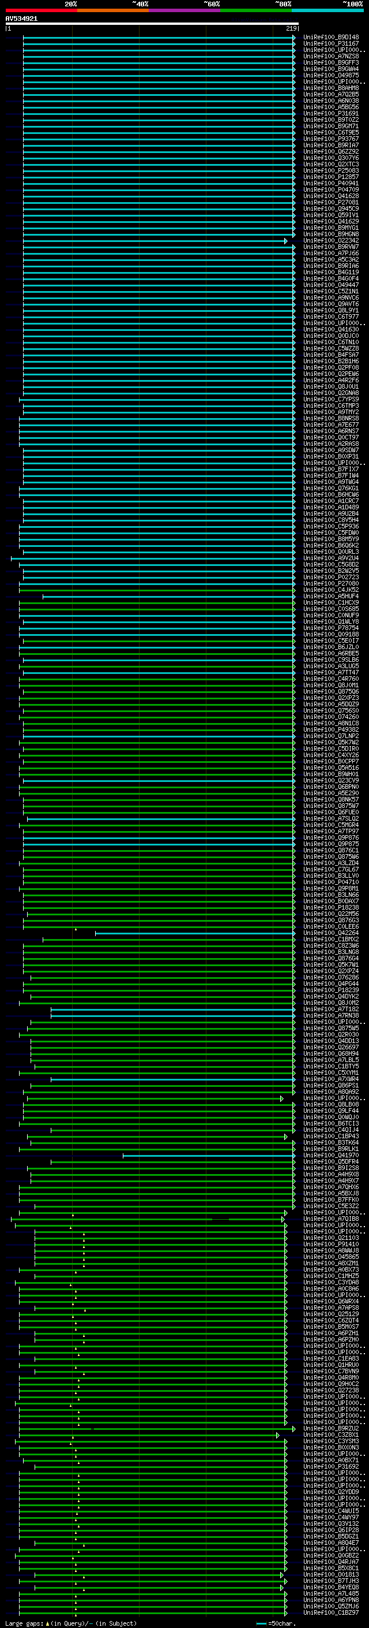
Task: Select hit UniRef100_C1BZ97
Action: coord(330,1612)
